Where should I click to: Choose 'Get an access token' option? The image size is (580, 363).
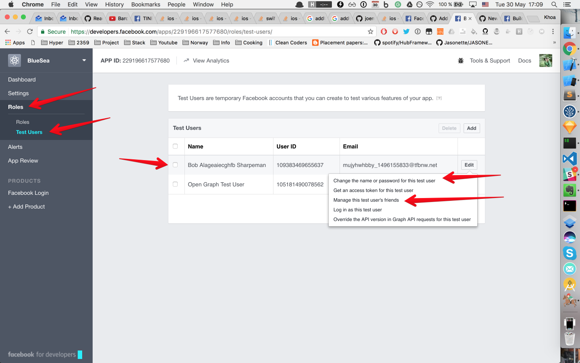point(373,190)
